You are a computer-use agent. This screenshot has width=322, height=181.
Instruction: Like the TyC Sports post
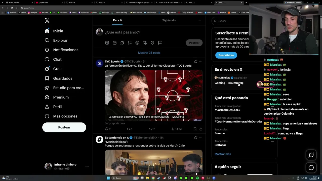(152, 129)
